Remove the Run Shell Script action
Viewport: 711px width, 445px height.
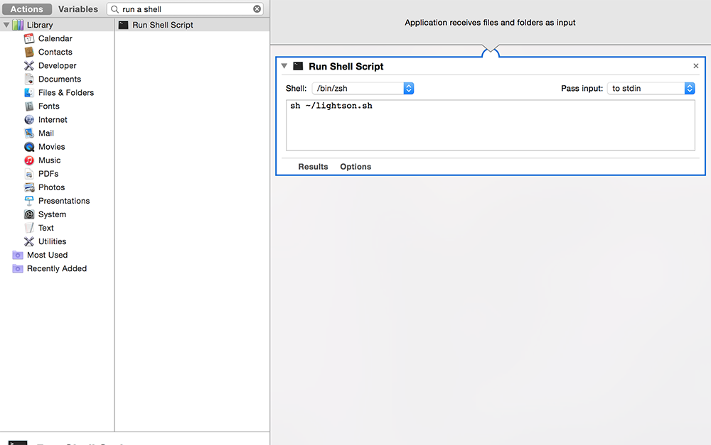coord(696,66)
